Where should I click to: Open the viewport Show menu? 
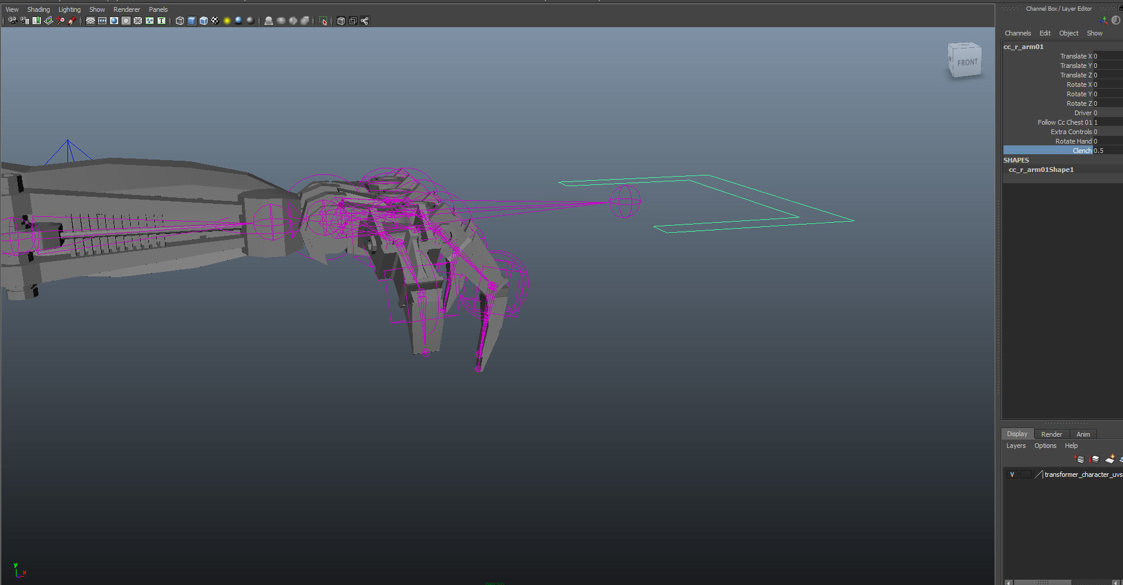tap(97, 9)
